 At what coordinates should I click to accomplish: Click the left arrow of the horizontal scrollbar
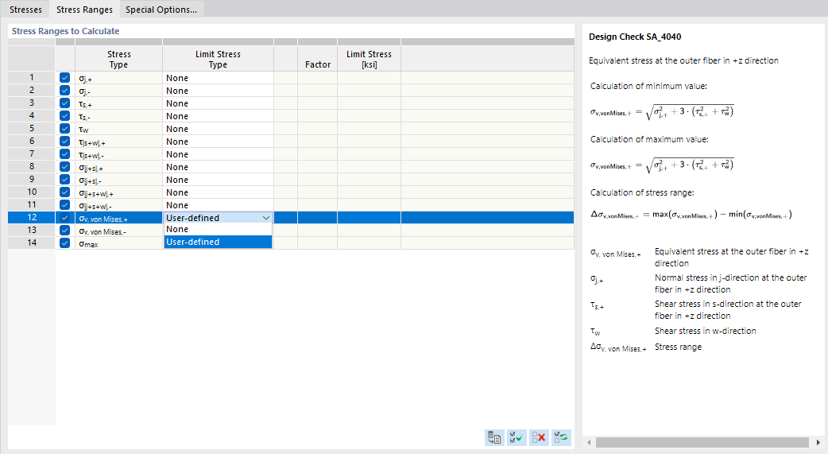[590, 442]
